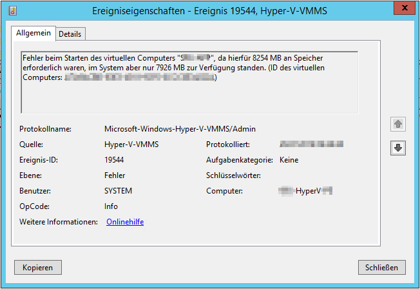Image resolution: width=420 pixels, height=289 pixels.
Task: Click the down arrow for next event
Action: pos(398,148)
